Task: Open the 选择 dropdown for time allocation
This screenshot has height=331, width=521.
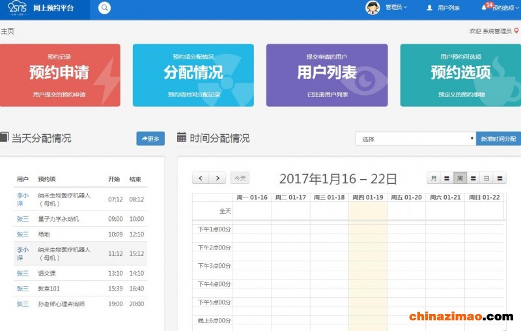Action: tap(415, 139)
